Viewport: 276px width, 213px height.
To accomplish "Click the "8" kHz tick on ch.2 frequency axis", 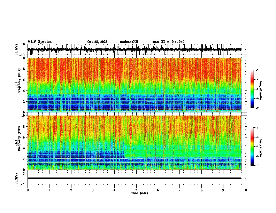I will [24, 127].
